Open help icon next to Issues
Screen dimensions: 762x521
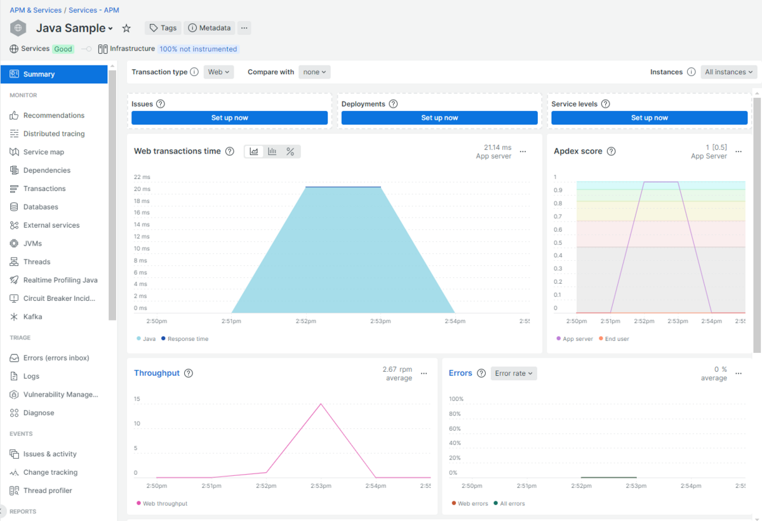click(x=161, y=104)
